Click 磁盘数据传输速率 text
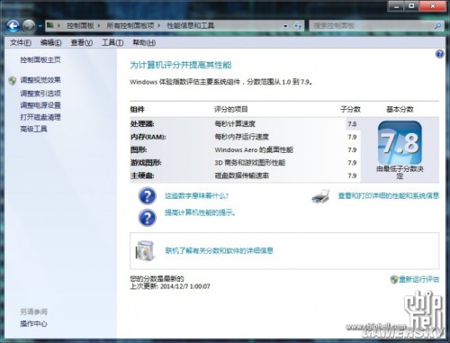450x343 pixels. click(x=242, y=176)
